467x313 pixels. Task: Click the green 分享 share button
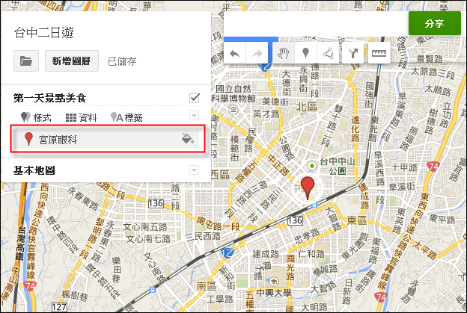click(x=435, y=23)
